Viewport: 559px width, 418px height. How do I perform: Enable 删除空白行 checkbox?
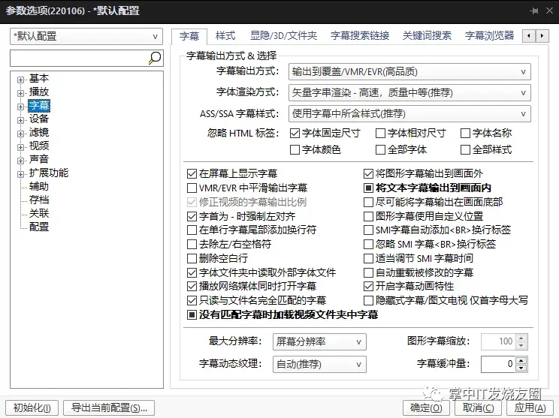coord(192,258)
